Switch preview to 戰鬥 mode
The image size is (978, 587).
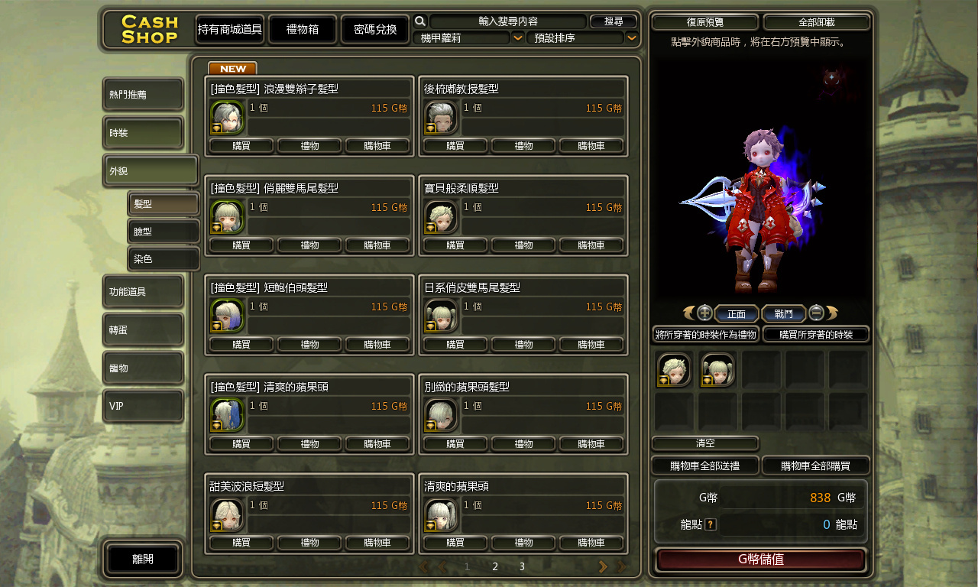tap(783, 313)
